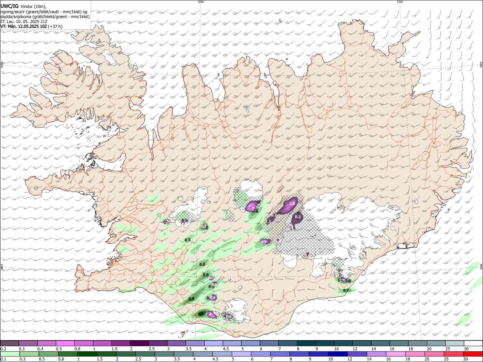The height and width of the screenshot is (362, 483).
Task: Click the 'UWC/IG: Vindur (10m)' title text
Action: [x=23, y=6]
